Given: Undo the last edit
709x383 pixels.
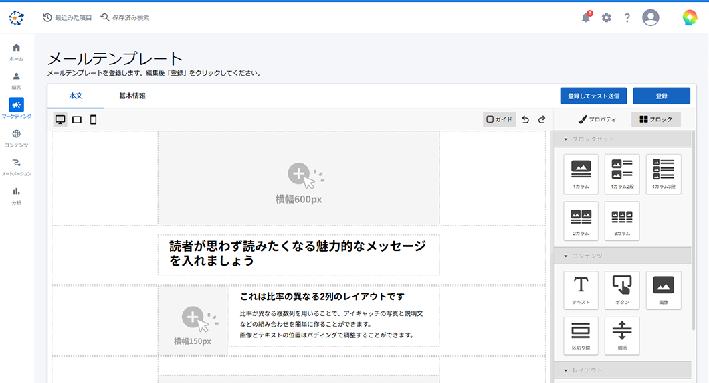Looking at the screenshot, I should [x=526, y=119].
